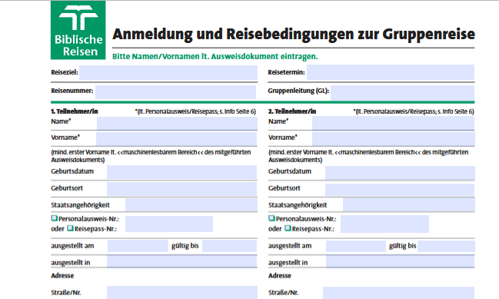Viewport: 499px width, 299px height.
Task: Click the Staatsangehörigkeit field for 1. Teilnehmer/in
Action: (191, 205)
